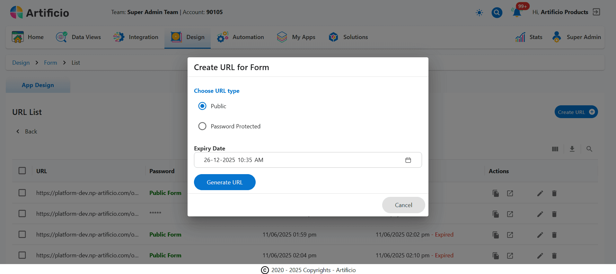Image resolution: width=616 pixels, height=274 pixels.
Task: Open the Solutions menu
Action: coord(348,37)
